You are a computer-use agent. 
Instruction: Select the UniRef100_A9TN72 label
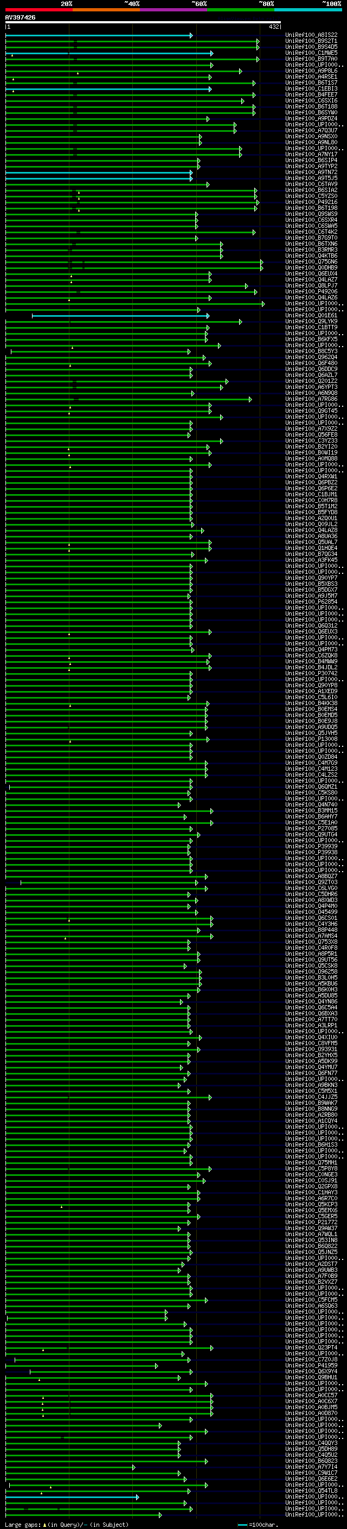point(311,172)
